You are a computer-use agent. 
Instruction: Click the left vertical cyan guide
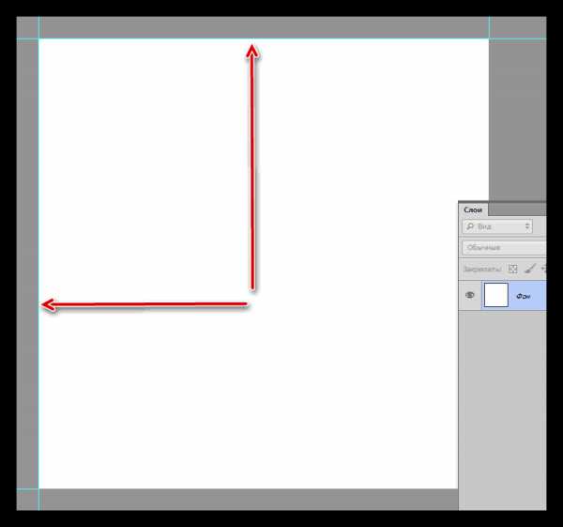click(x=38, y=263)
